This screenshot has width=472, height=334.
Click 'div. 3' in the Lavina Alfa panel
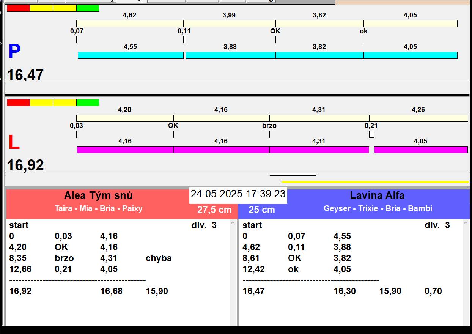[437, 225]
